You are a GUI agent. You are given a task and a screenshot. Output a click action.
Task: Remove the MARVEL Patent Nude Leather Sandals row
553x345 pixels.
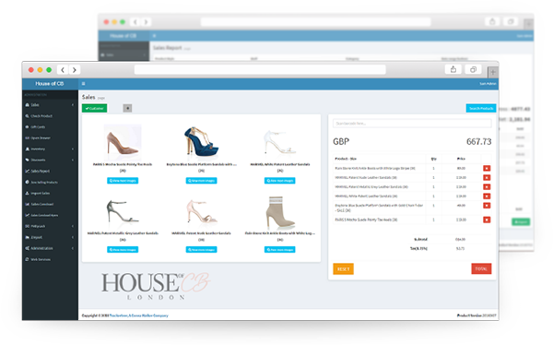[487, 178]
